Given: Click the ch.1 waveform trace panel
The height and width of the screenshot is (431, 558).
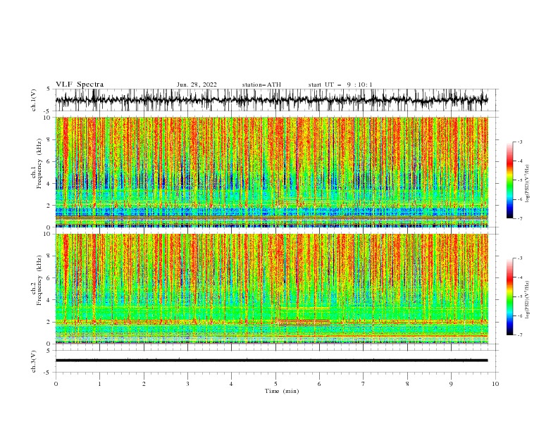Looking at the screenshot, I should (x=277, y=100).
